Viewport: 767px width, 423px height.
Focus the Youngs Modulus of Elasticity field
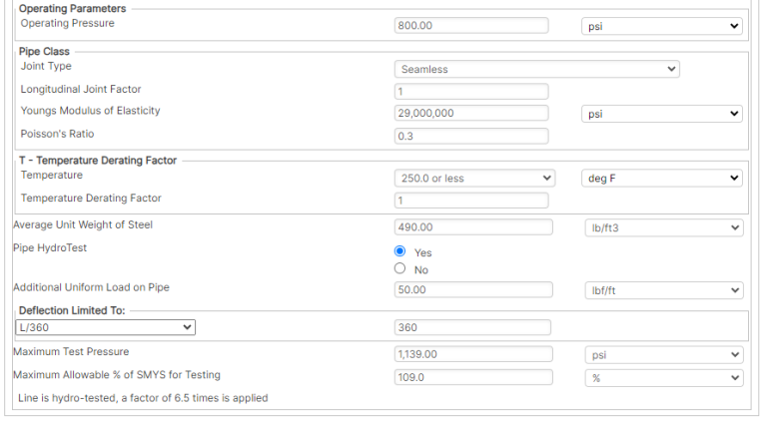coord(471,114)
